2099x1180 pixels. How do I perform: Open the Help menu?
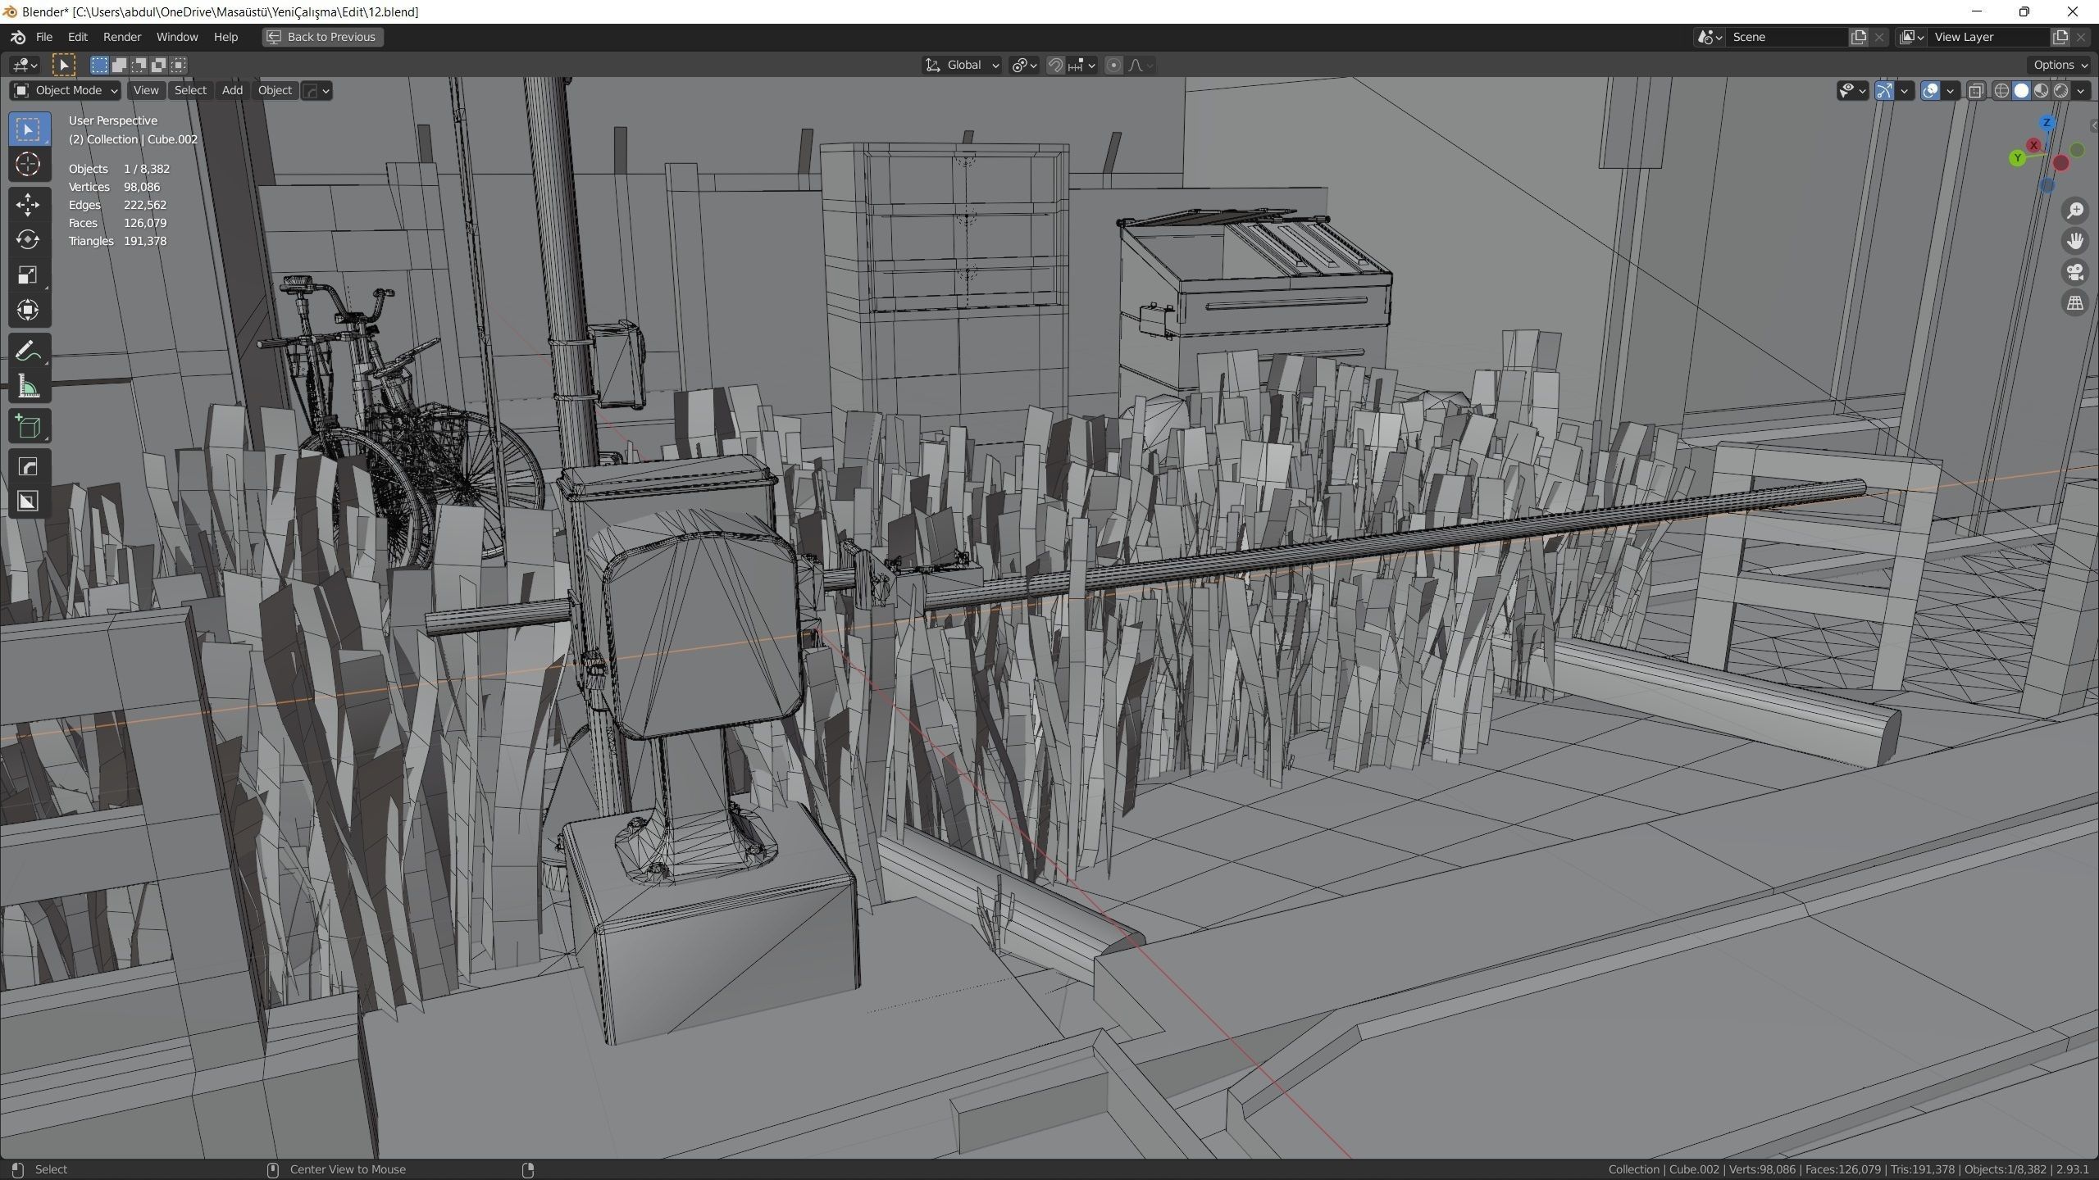pyautogui.click(x=225, y=37)
